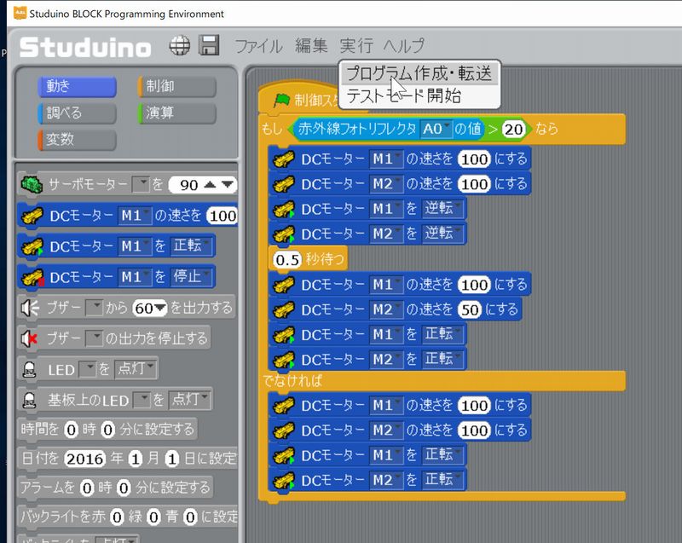Click the threshold value 20 field
Image resolution: width=682 pixels, height=543 pixels.
click(x=513, y=129)
